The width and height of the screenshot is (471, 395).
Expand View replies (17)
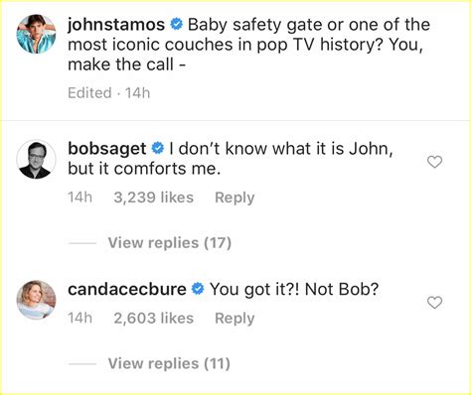(170, 243)
